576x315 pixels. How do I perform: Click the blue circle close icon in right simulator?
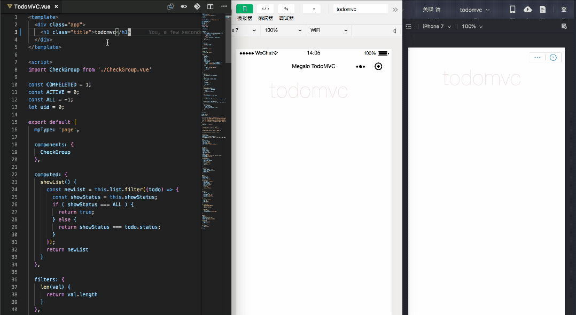coord(553,57)
